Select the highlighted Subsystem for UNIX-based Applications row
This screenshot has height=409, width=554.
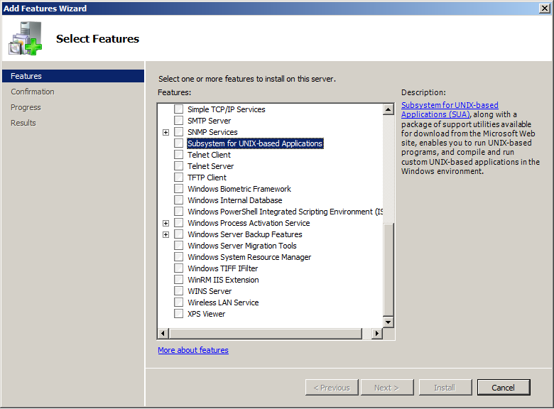pos(255,143)
